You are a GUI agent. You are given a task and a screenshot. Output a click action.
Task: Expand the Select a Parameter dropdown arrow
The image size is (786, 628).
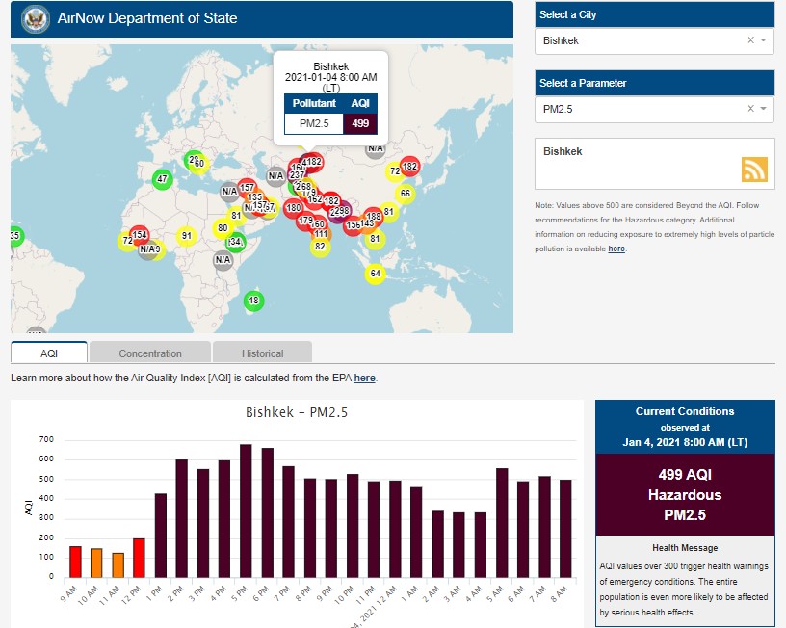(x=763, y=109)
